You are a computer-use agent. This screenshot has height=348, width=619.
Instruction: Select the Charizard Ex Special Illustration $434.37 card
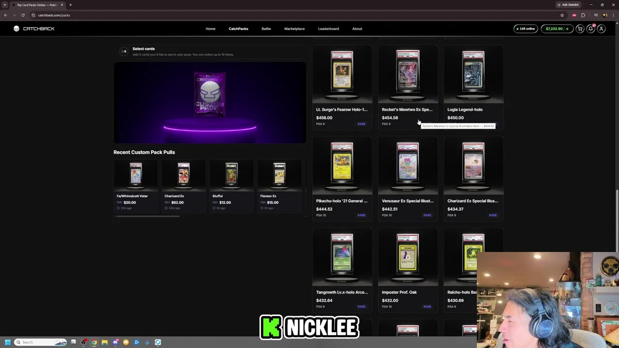tap(473, 179)
